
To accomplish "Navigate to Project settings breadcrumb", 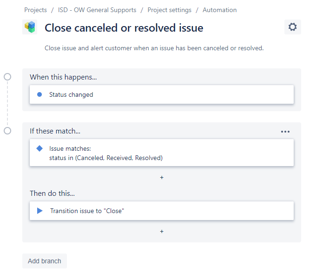I will 169,10.
